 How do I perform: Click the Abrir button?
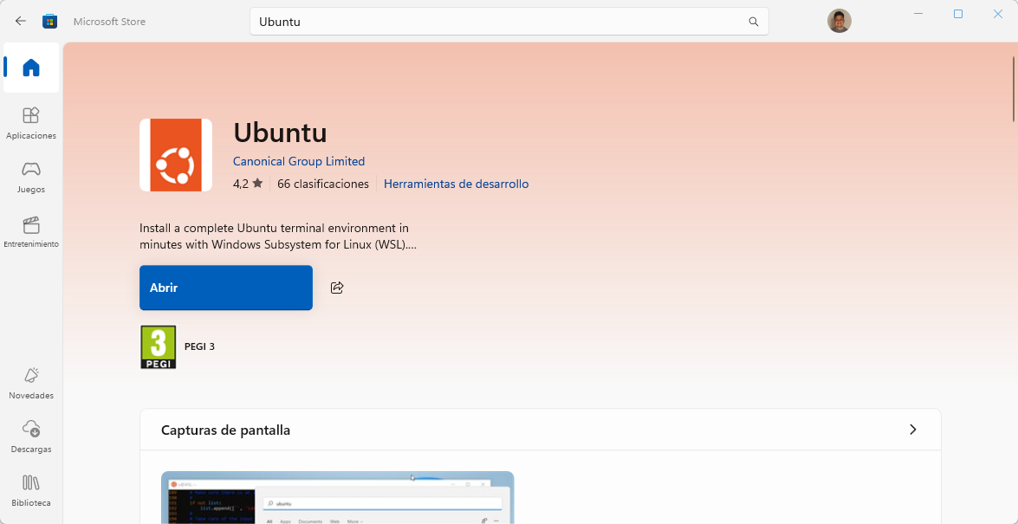pyautogui.click(x=226, y=288)
